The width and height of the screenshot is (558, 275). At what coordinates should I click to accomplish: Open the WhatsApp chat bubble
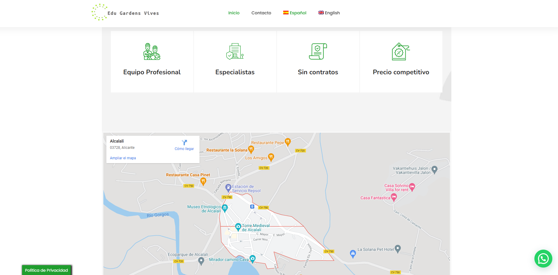tap(543, 259)
